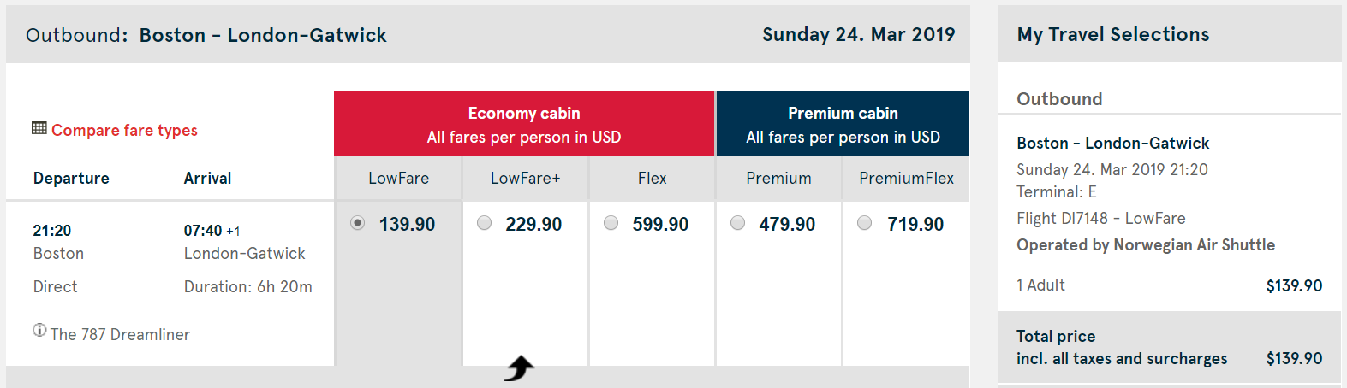Click the table icon beside Compare fare types

coord(39,129)
